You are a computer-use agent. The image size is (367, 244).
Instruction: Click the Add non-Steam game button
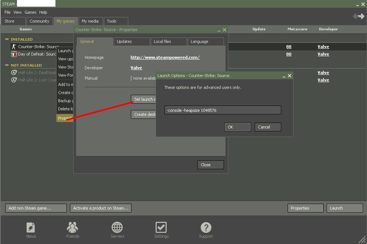[36, 208]
